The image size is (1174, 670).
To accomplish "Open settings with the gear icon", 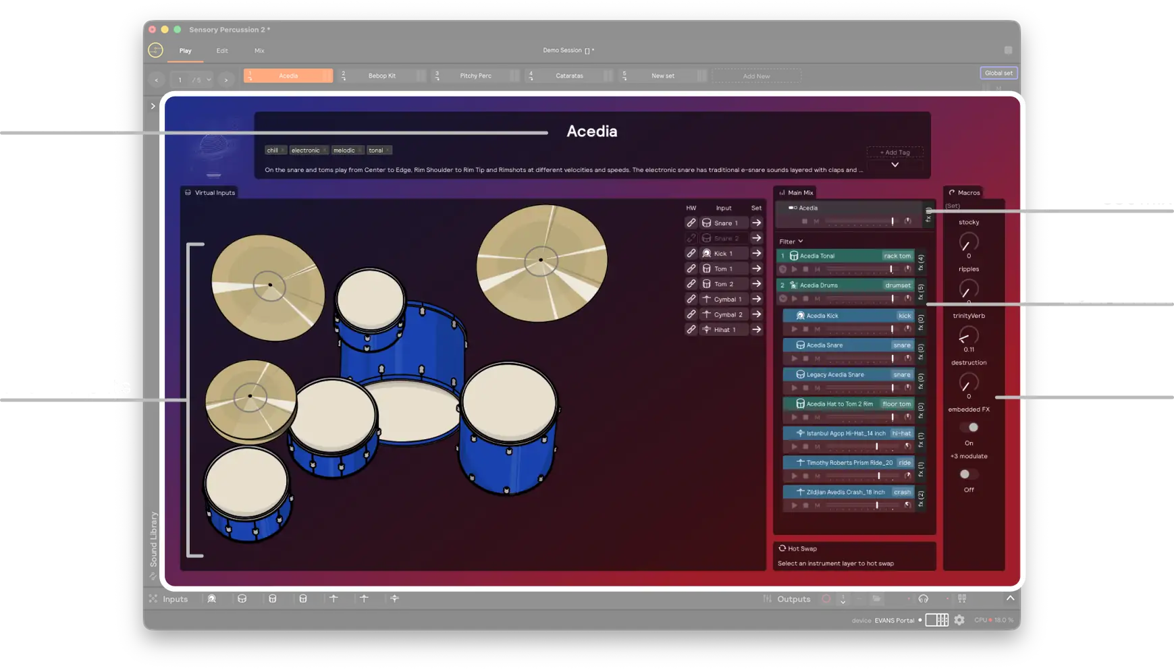I will pos(959,619).
